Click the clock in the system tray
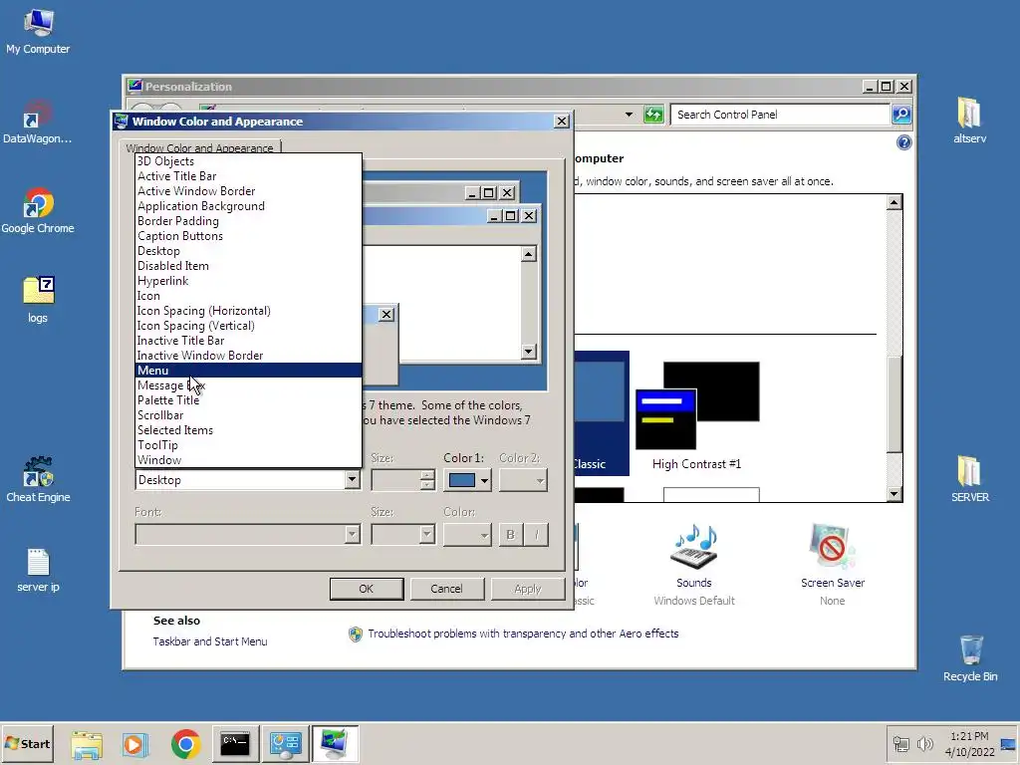This screenshot has height=765, width=1020. click(x=969, y=743)
